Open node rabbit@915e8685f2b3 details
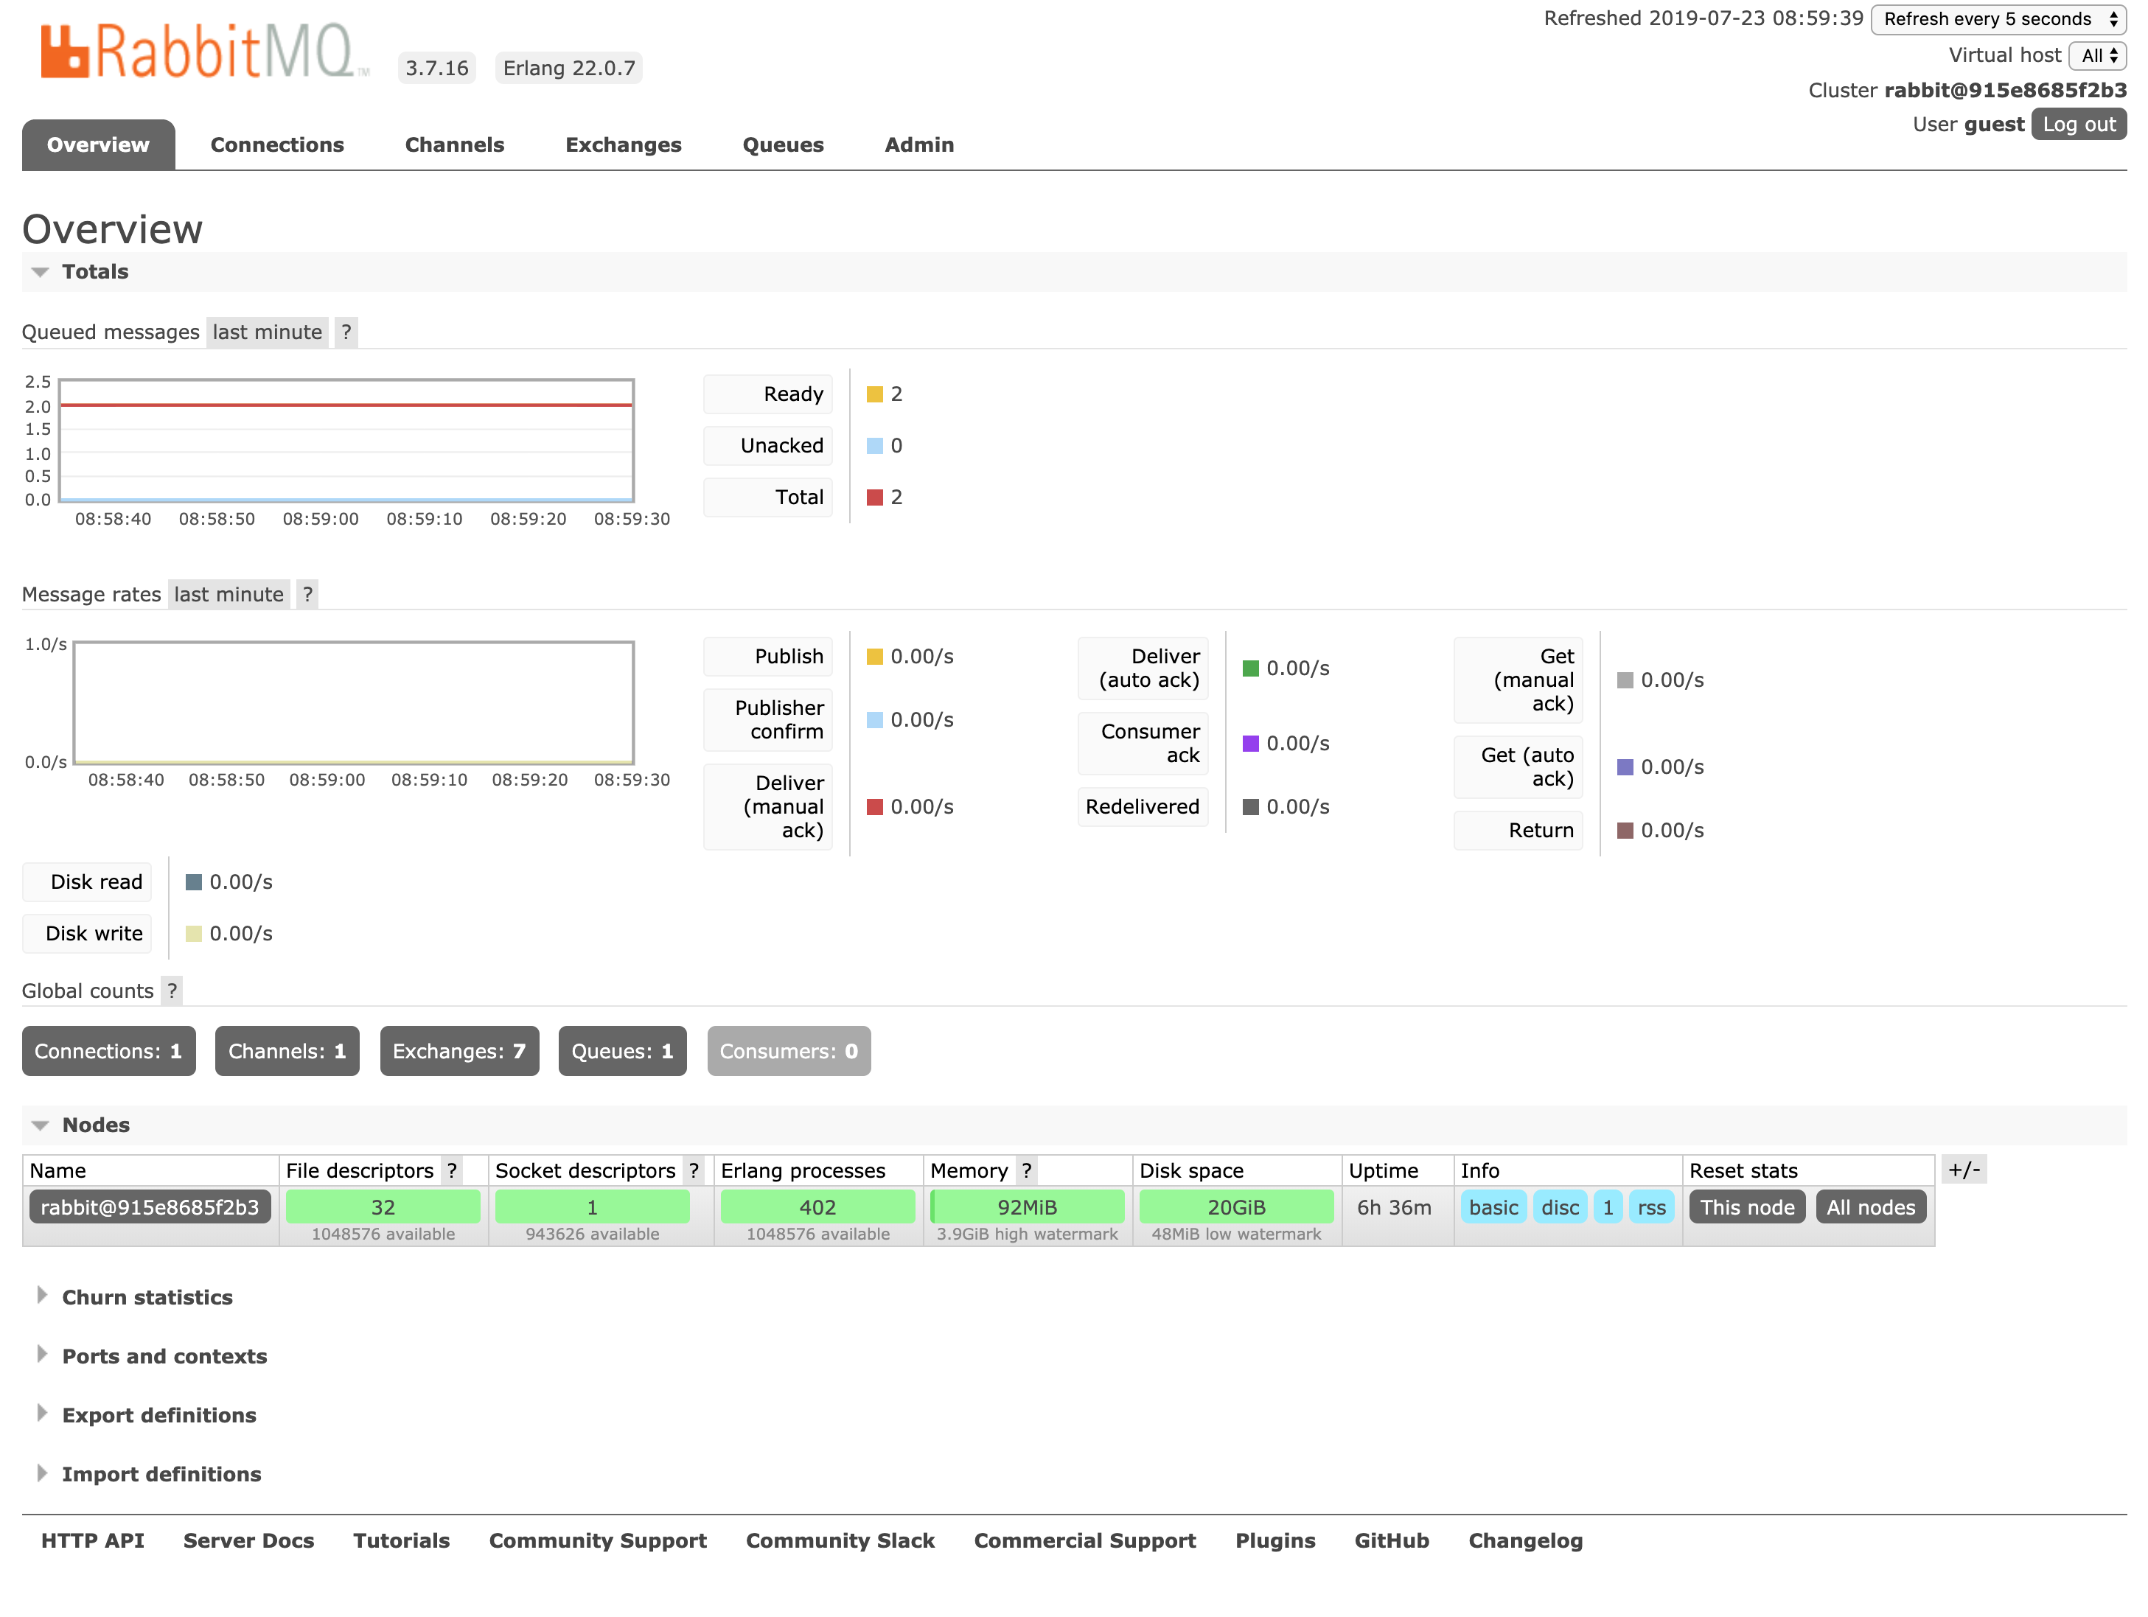This screenshot has width=2148, height=1617. pyautogui.click(x=150, y=1207)
